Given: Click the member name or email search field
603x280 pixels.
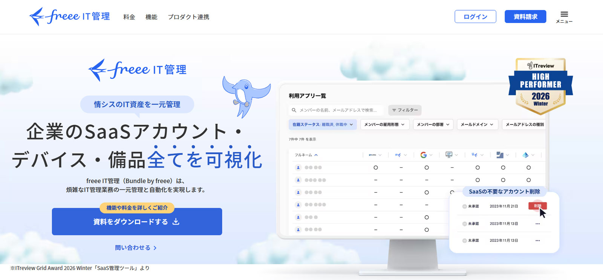Looking at the screenshot, I should click(x=337, y=110).
